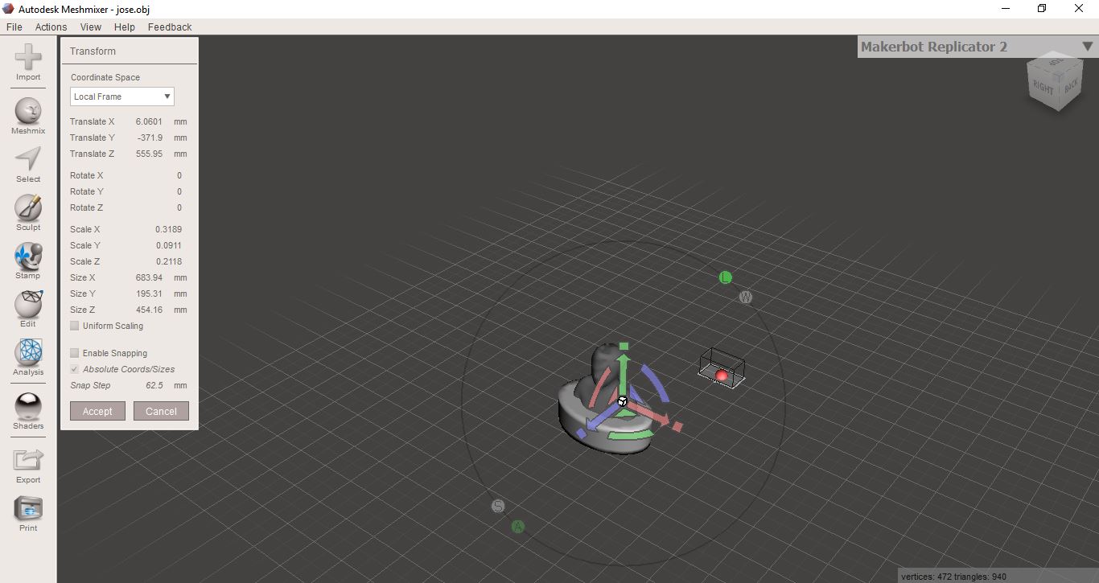This screenshot has width=1099, height=583.
Task: Click the Size X value 683.94
Action: click(x=149, y=277)
